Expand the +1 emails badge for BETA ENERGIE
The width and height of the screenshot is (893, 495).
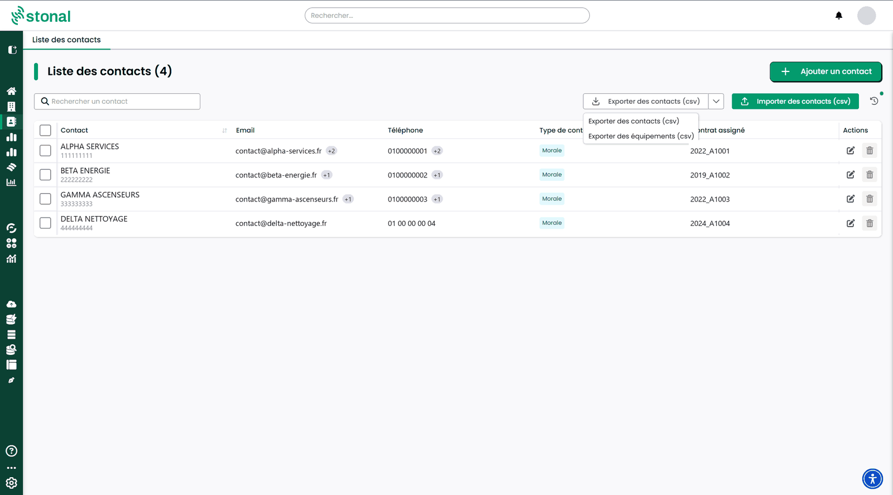(x=327, y=175)
